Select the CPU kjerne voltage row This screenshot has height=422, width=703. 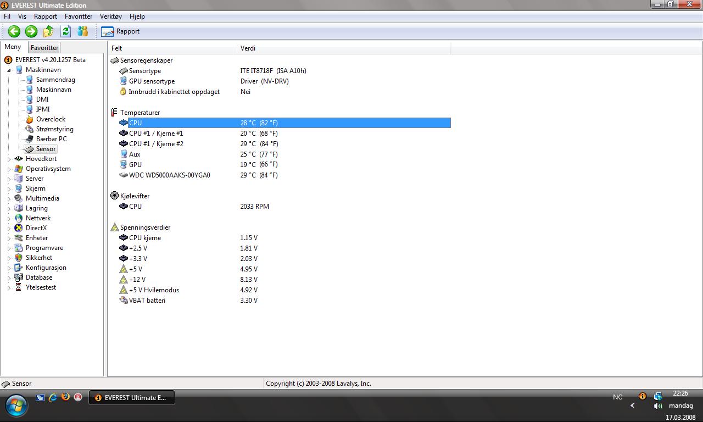(x=280, y=238)
